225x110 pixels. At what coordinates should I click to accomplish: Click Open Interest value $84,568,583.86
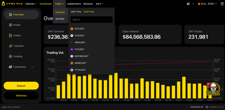tap(142, 37)
